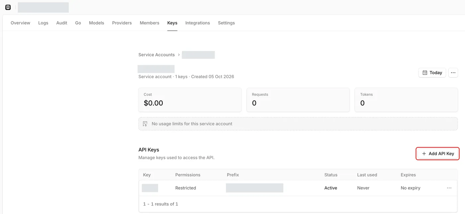Click the Cost card showing $0.00
Screen dimensions: 465x214
pyautogui.click(x=190, y=100)
